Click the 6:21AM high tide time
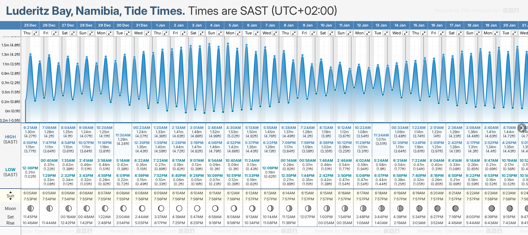The image size is (528, 235). (30, 128)
